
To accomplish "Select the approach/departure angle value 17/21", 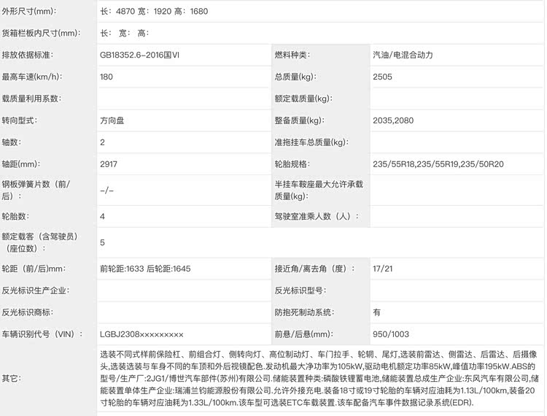I will coord(382,269).
